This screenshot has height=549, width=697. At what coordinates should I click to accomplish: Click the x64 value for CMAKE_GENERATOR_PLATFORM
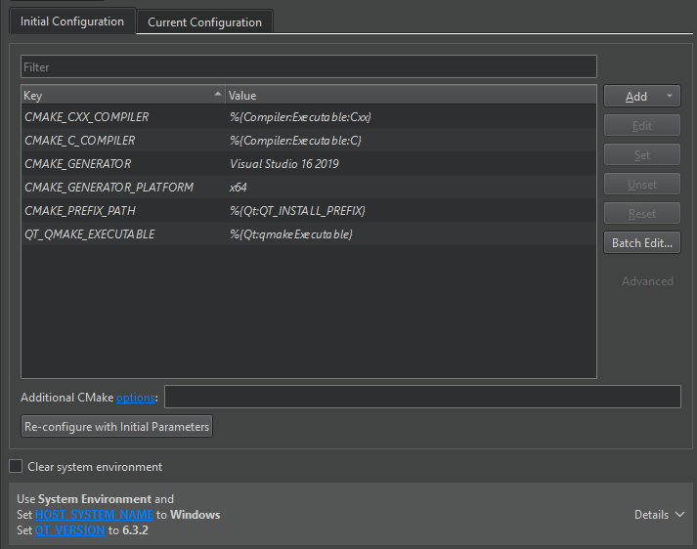click(239, 188)
